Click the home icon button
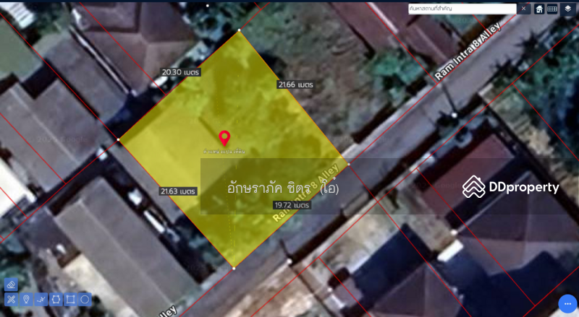This screenshot has height=317, width=579. [x=539, y=9]
